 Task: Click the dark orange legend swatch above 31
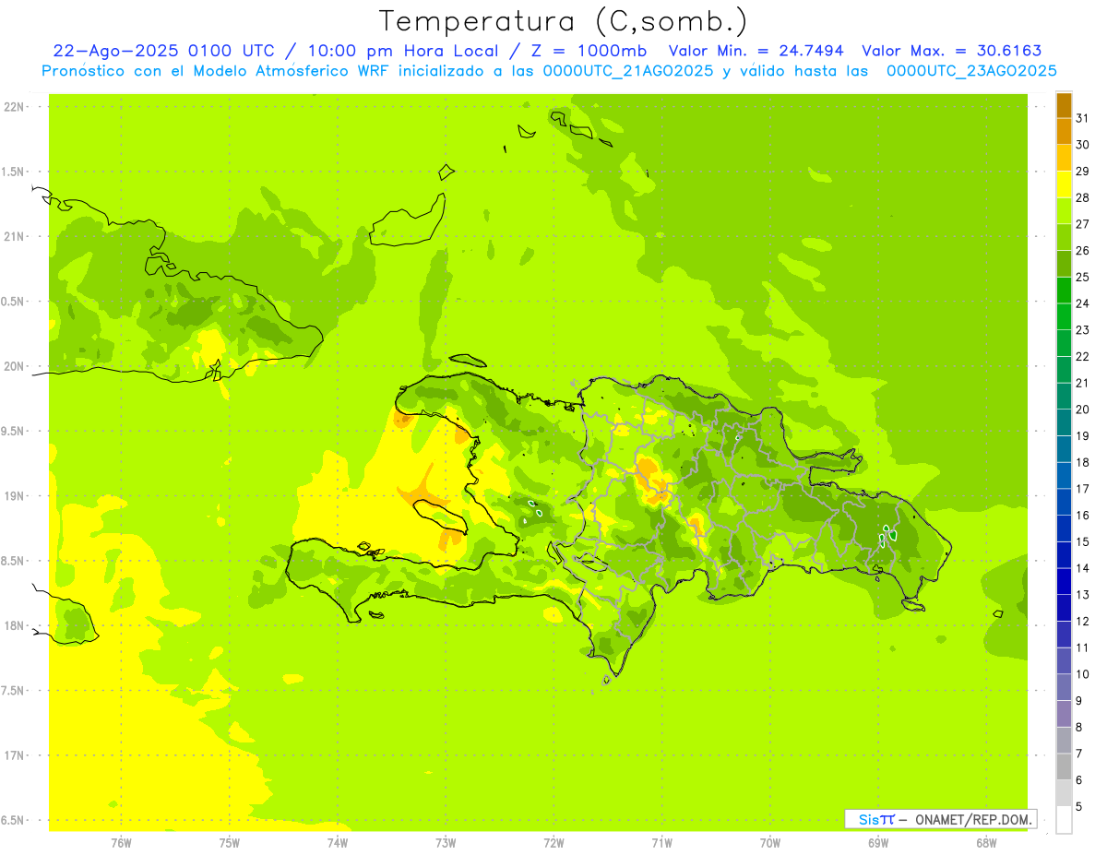pos(1064,105)
